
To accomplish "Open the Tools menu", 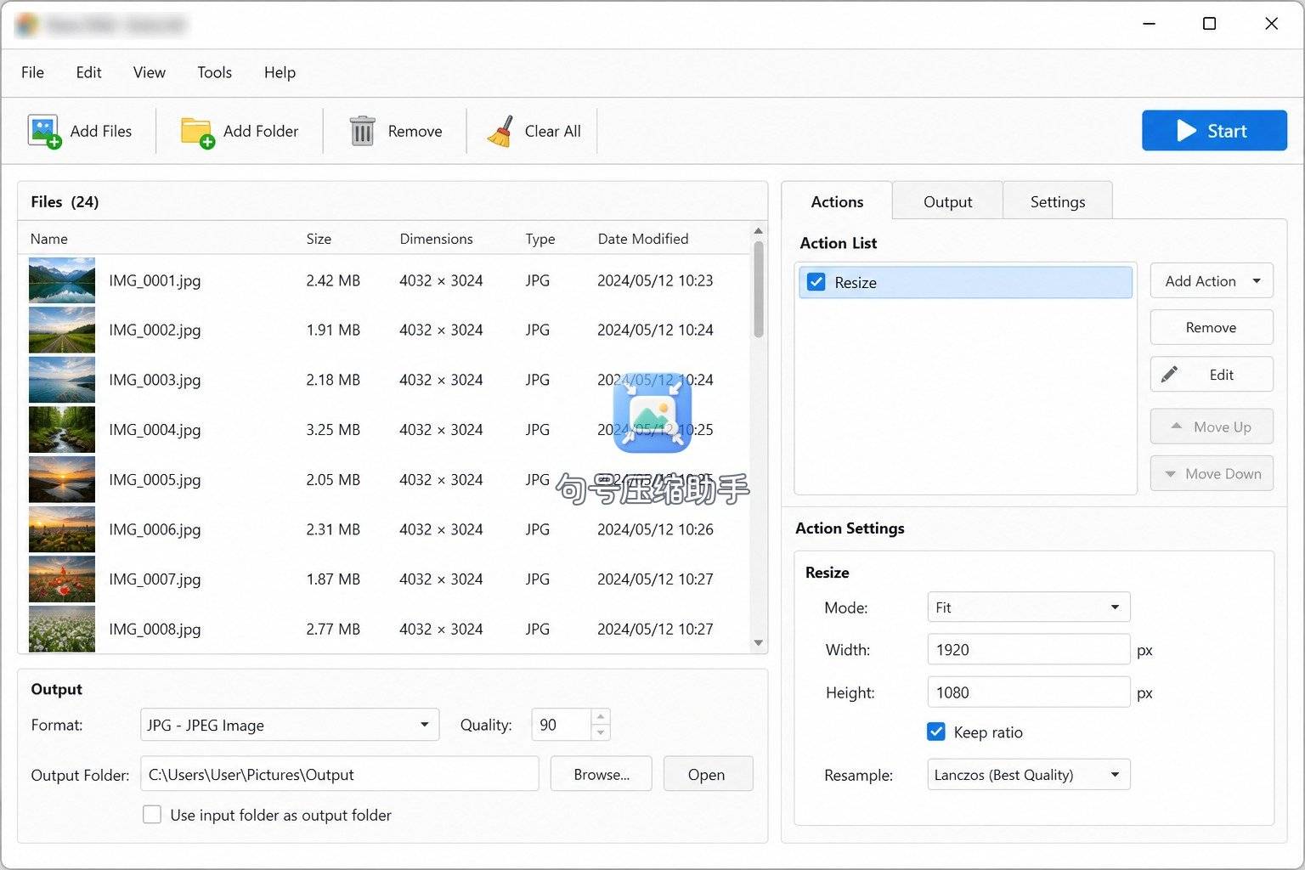I will 214,72.
